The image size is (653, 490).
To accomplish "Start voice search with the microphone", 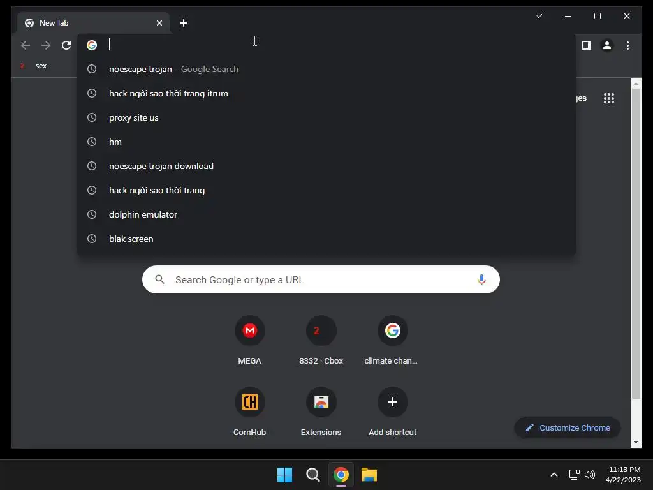I will (x=481, y=279).
